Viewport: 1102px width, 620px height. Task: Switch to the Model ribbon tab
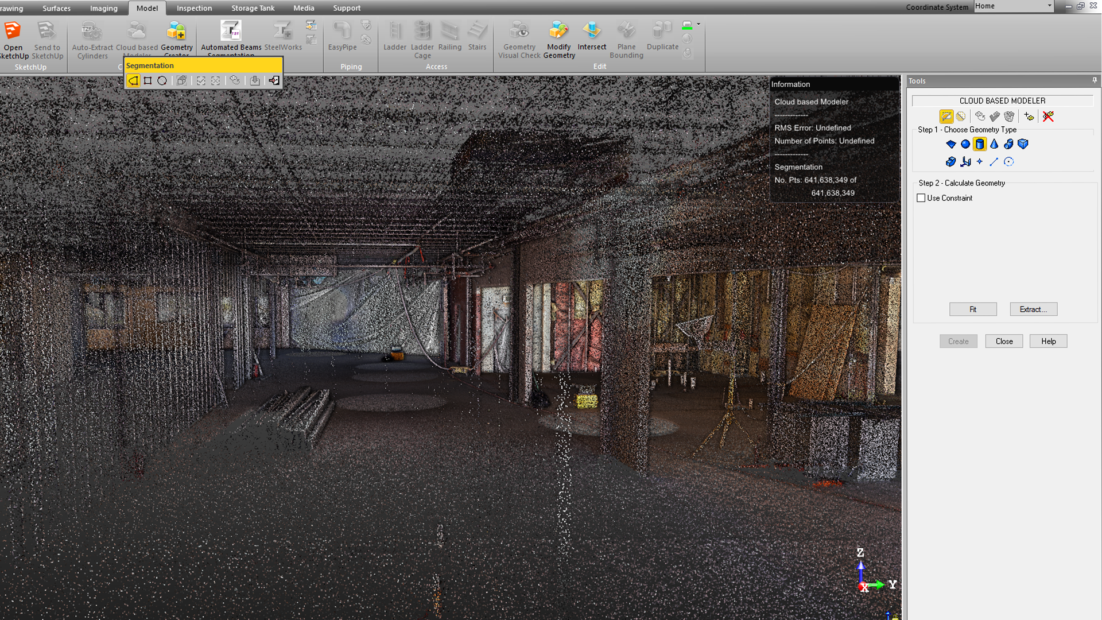pos(147,8)
